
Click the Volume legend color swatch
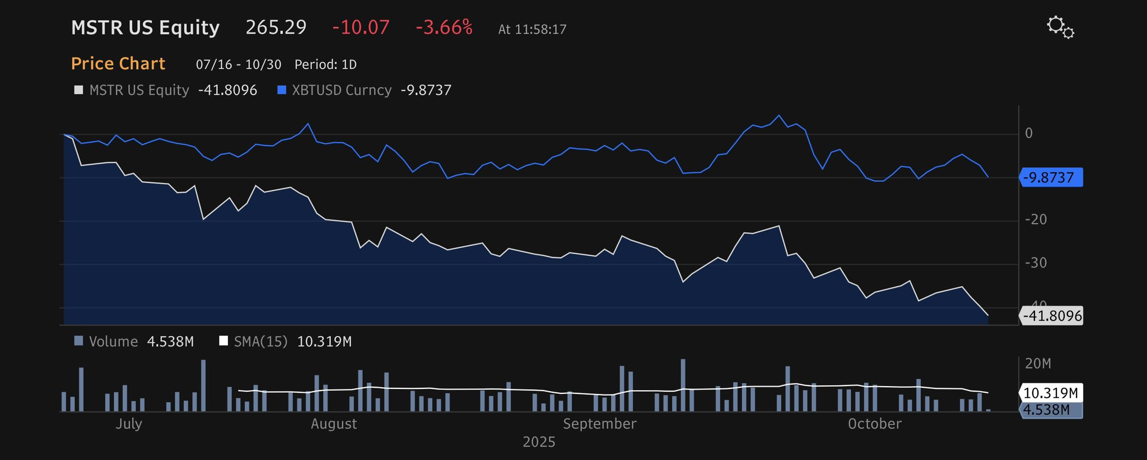pyautogui.click(x=78, y=341)
